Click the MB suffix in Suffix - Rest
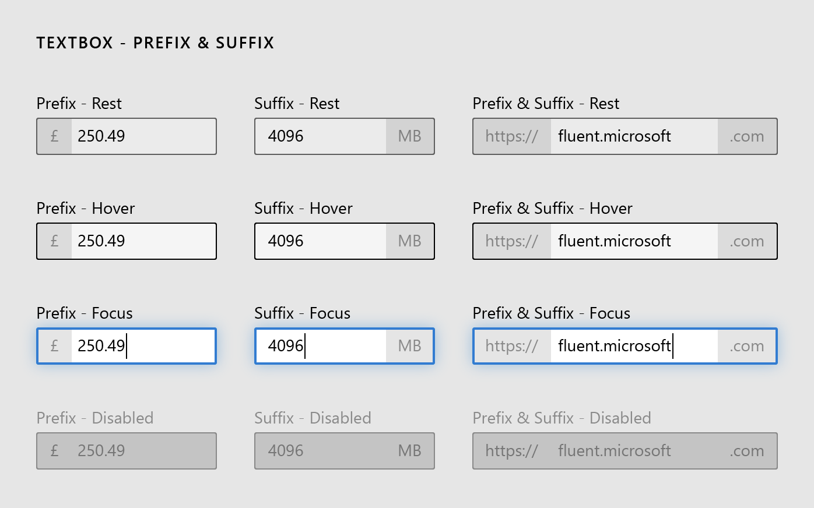The image size is (814, 508). [410, 136]
